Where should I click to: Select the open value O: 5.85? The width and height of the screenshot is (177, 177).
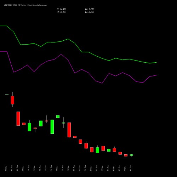[61, 12]
